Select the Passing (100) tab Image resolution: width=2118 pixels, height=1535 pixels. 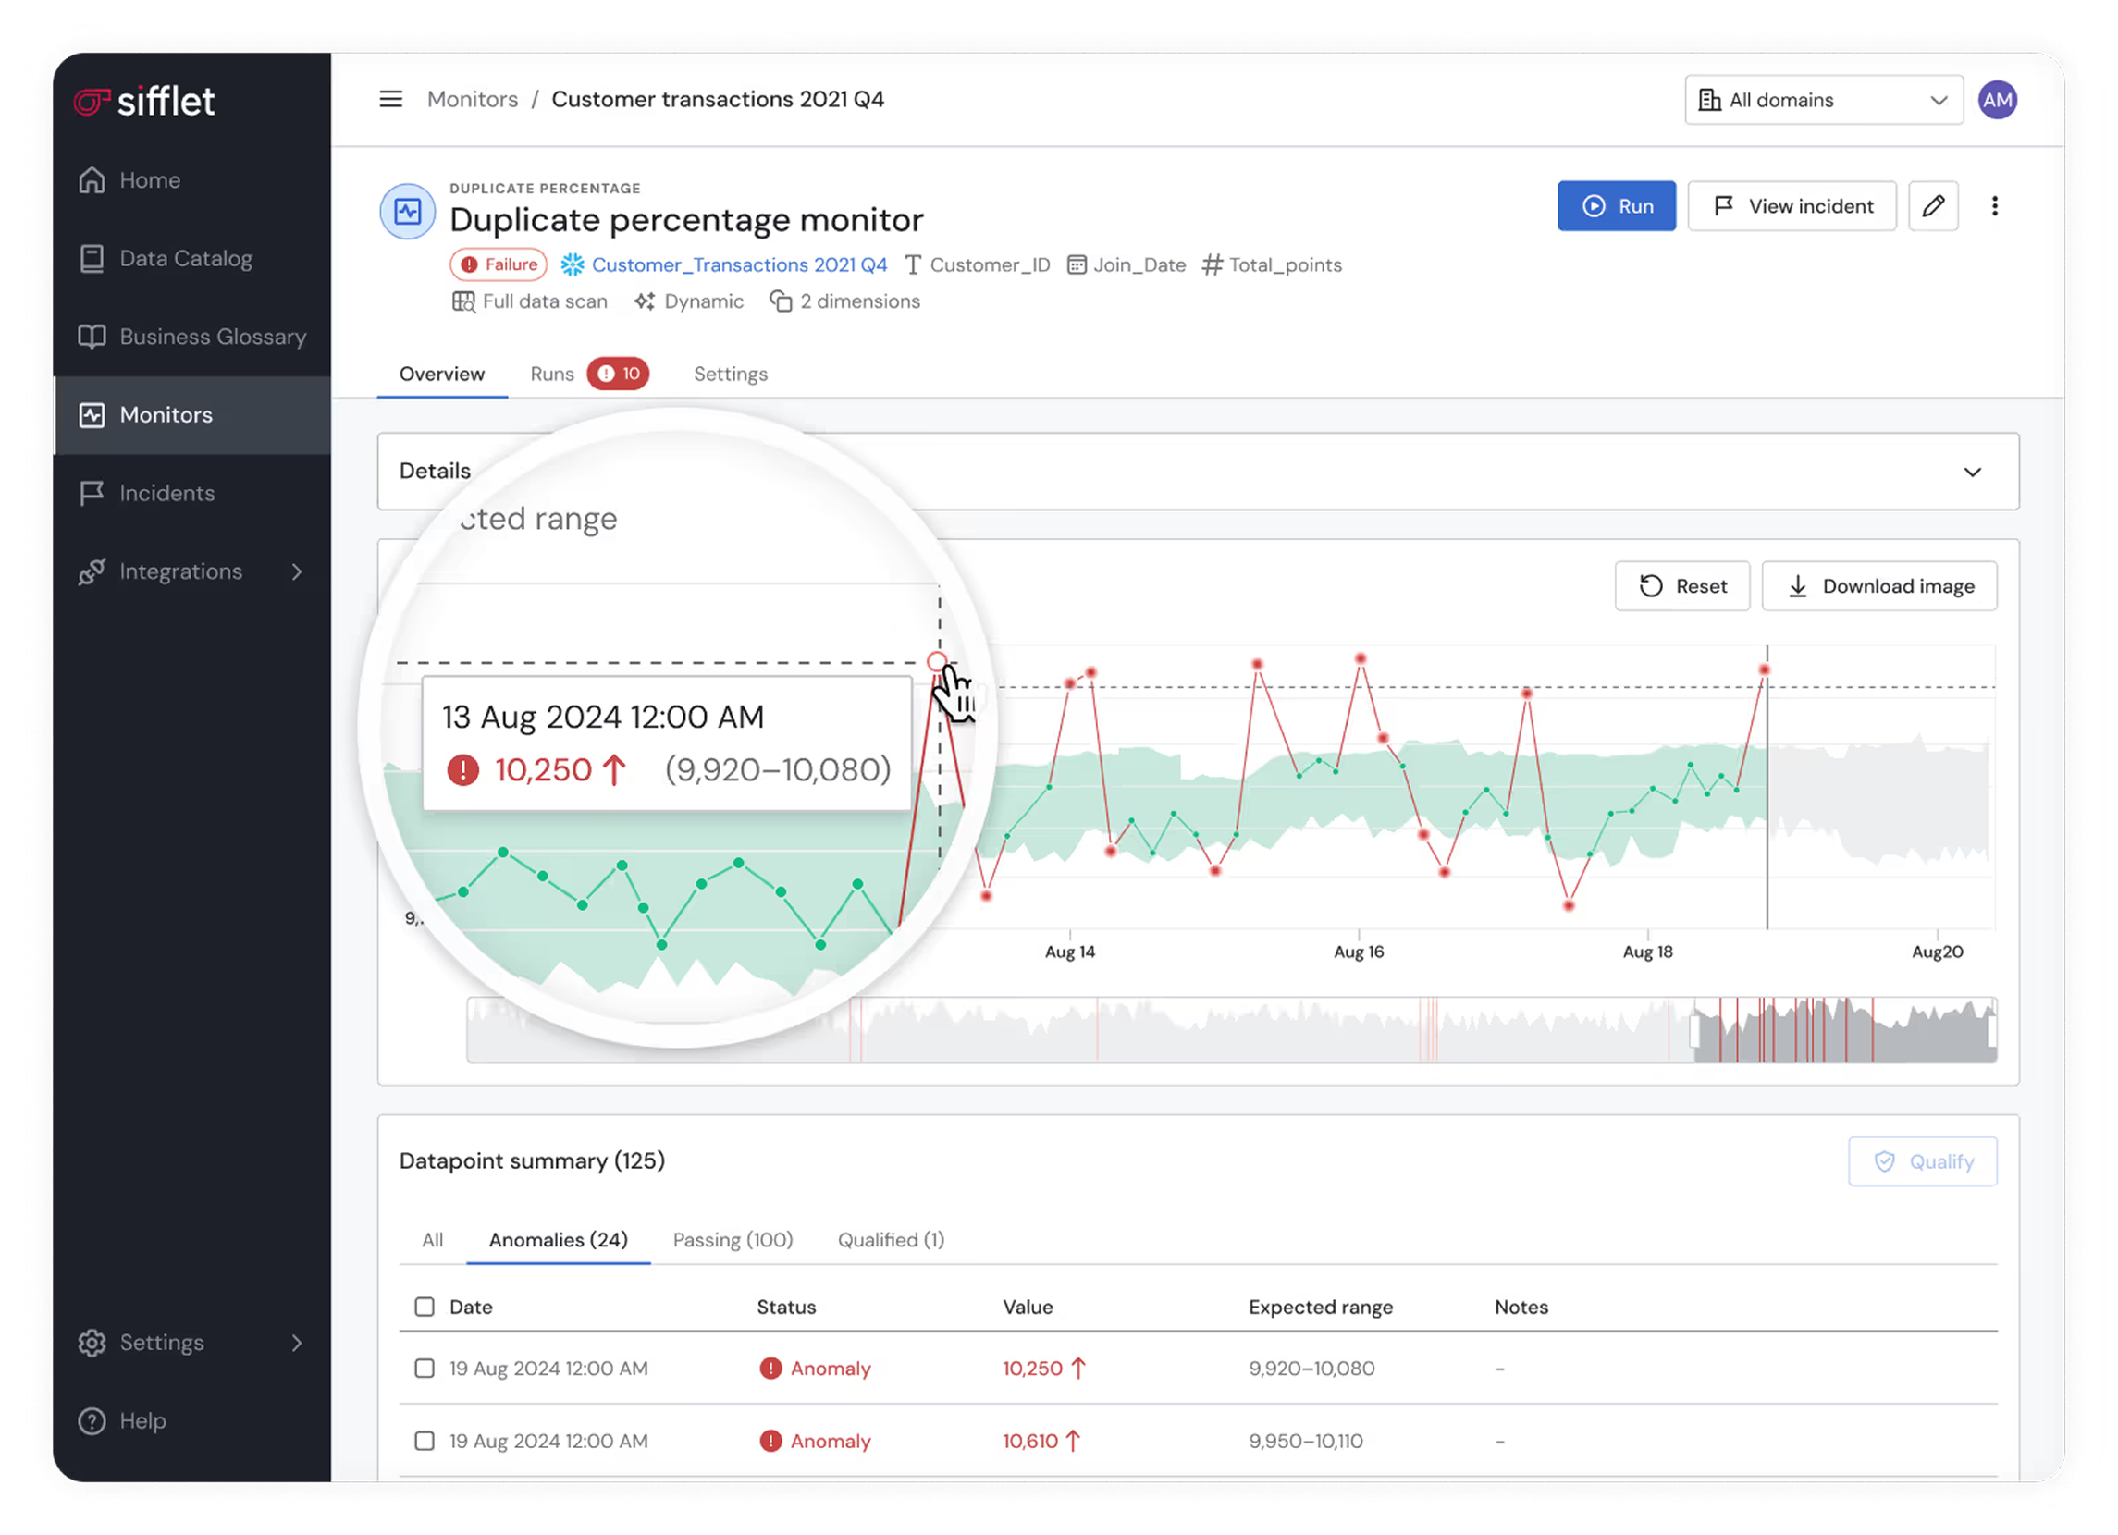(733, 1239)
